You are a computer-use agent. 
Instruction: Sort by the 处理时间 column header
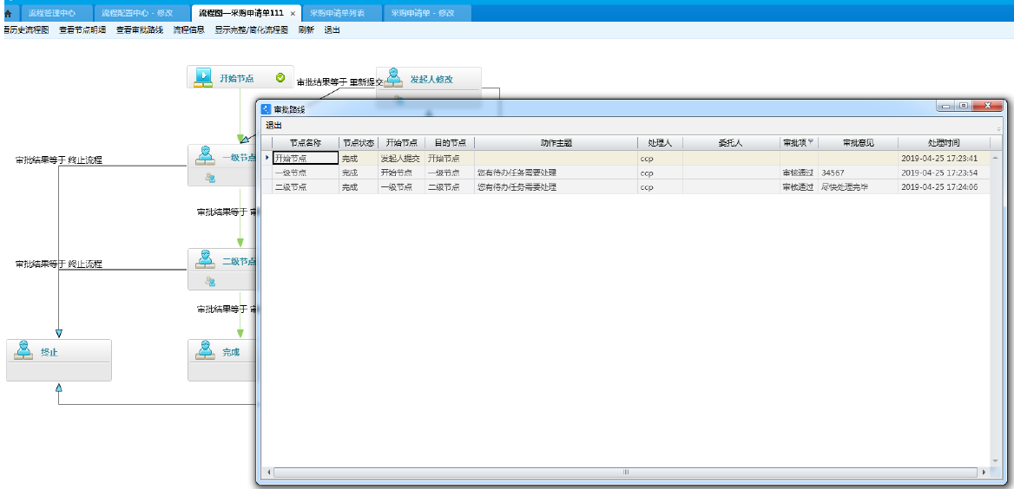coord(944,143)
